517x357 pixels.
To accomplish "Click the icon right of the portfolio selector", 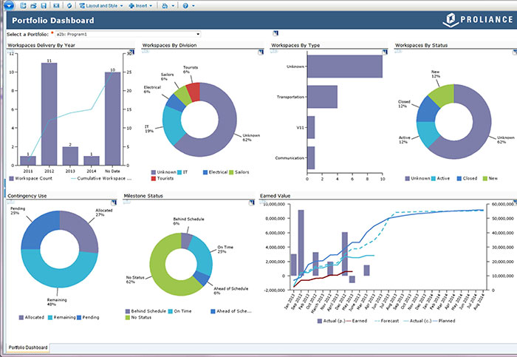I will click(x=275, y=33).
